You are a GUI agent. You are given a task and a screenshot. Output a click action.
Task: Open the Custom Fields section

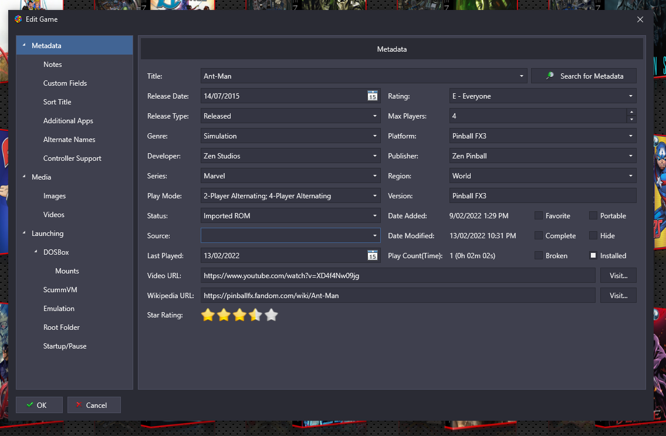(65, 83)
